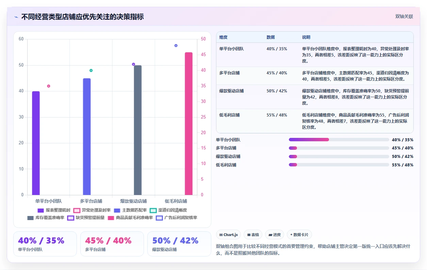Click the lightning icon beside the title

[16, 17]
